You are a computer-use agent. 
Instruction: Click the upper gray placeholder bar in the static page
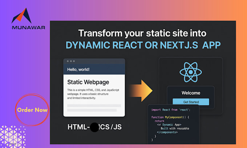[94, 106]
